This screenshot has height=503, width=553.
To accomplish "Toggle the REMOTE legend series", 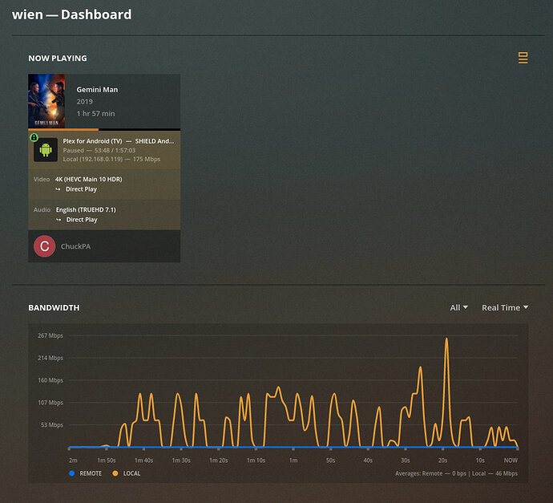I will pos(86,473).
